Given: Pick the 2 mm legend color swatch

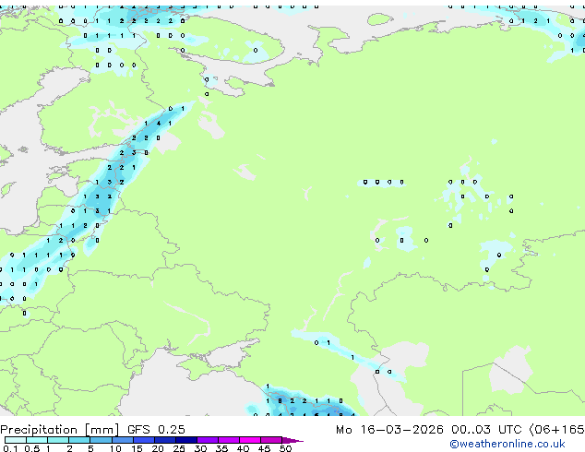Looking at the screenshot, I should [x=79, y=440].
